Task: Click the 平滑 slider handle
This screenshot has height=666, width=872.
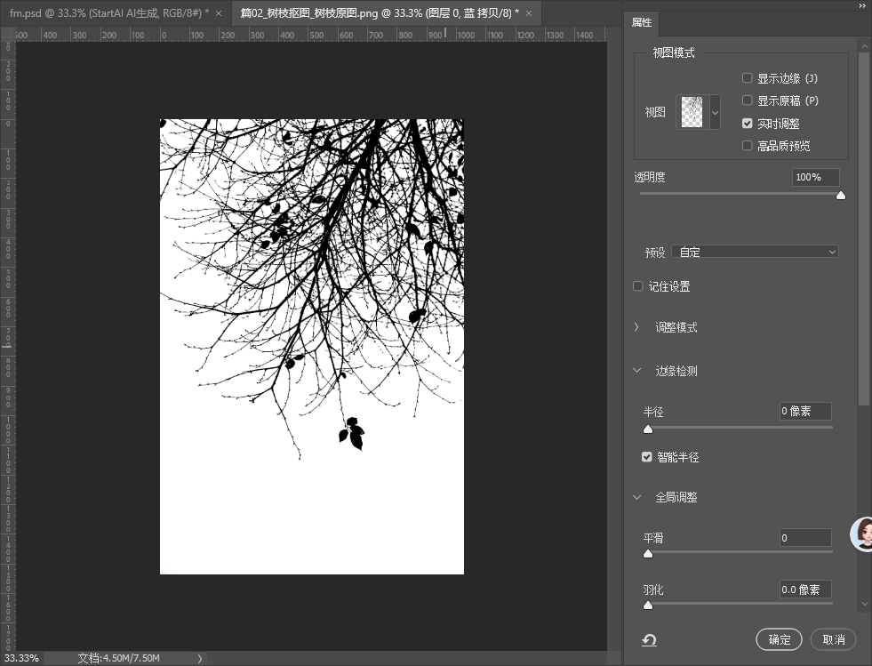Action: pyautogui.click(x=648, y=554)
